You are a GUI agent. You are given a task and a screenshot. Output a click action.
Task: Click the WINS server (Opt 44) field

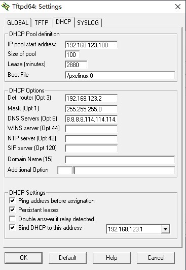91,129
